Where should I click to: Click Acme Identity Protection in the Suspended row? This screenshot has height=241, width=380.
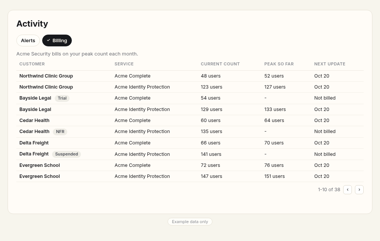click(142, 154)
